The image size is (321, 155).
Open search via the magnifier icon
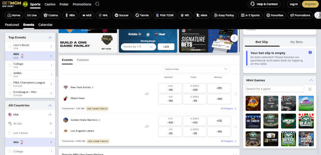tap(97, 4)
